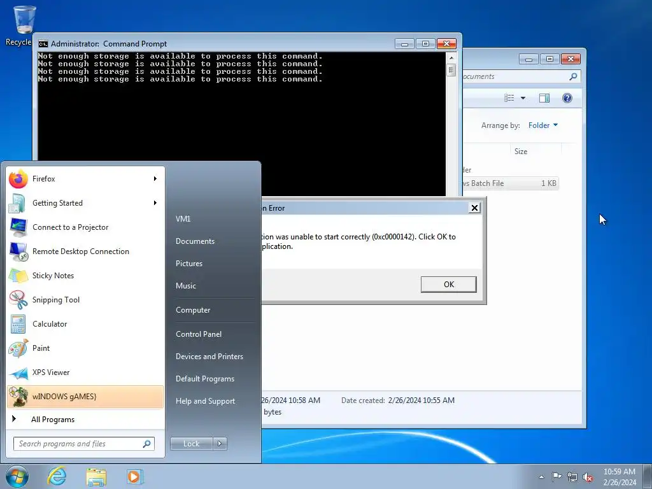The height and width of the screenshot is (489, 652).
Task: Open the VM1 user folder
Action: click(183, 219)
